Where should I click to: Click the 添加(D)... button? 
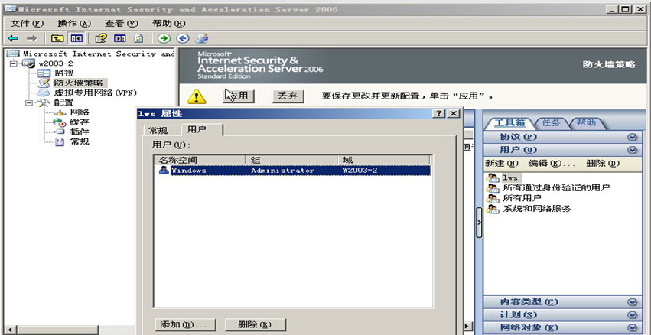click(185, 325)
